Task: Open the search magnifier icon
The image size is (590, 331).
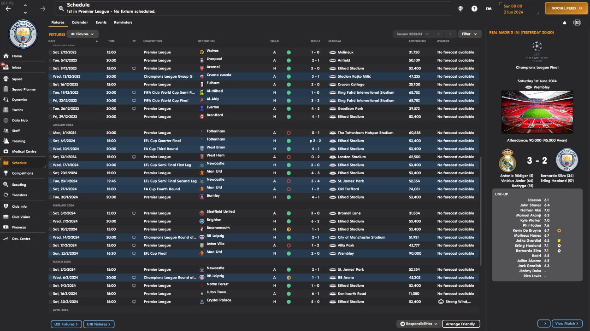Action: pos(60,8)
